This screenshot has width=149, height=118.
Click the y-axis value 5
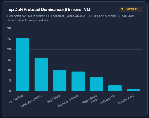tap(10, 81)
